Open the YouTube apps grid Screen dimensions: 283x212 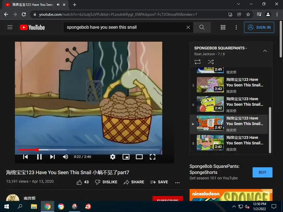click(223, 27)
